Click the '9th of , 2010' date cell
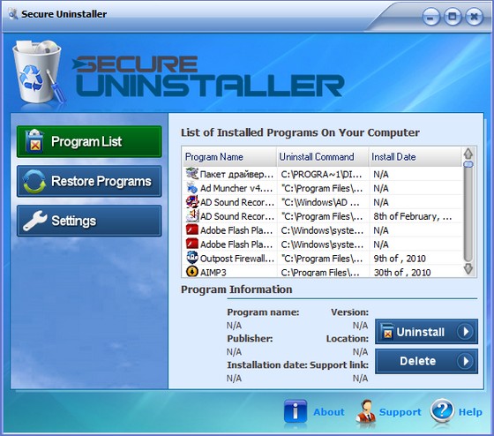494x436 pixels. point(400,259)
